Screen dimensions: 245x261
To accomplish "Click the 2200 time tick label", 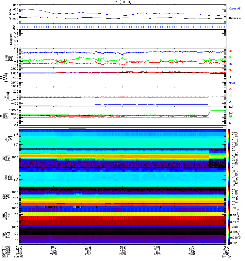I will click(19, 254).
